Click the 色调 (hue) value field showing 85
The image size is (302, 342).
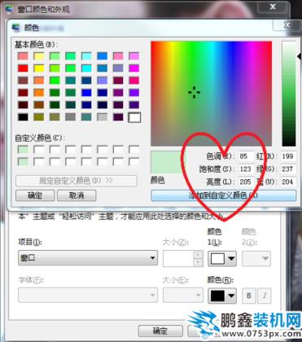[x=246, y=156]
